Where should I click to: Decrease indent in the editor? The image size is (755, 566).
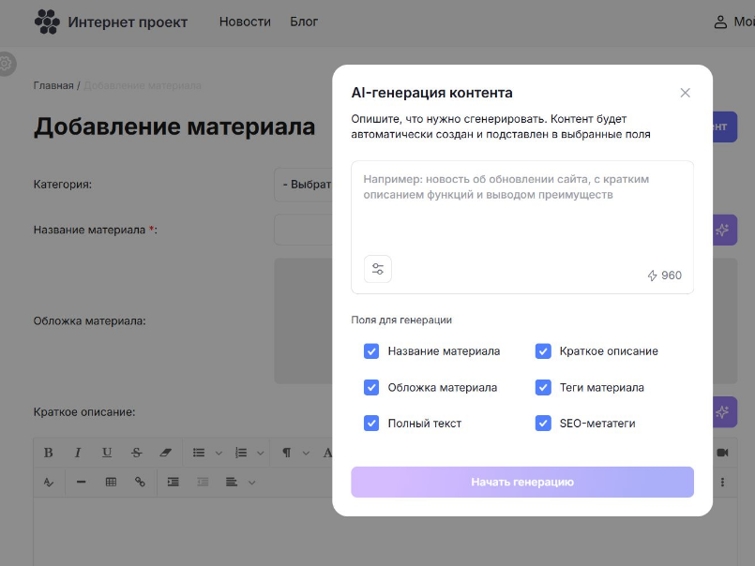[203, 483]
